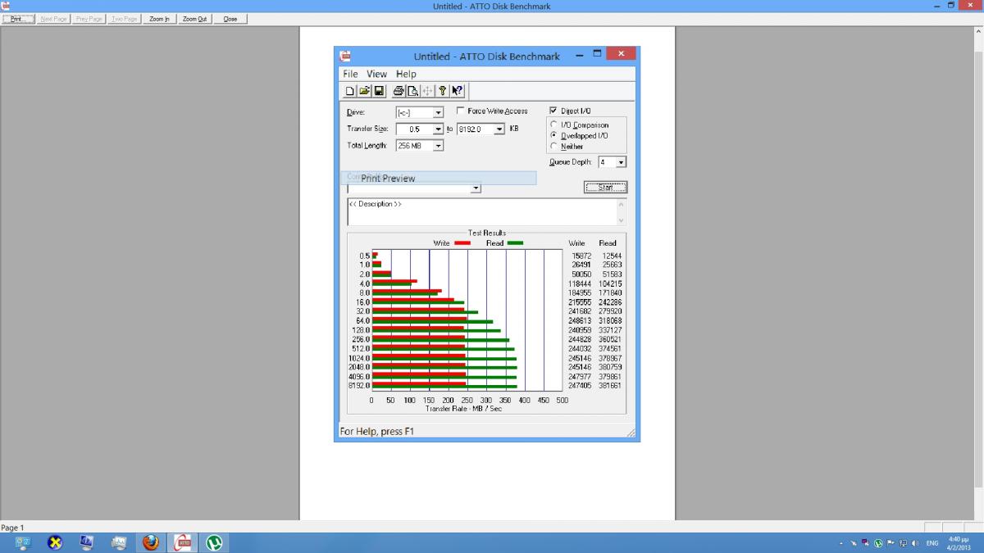This screenshot has height=553, width=984.
Task: Click the Print Preview magnifier page icon
Action: (412, 91)
